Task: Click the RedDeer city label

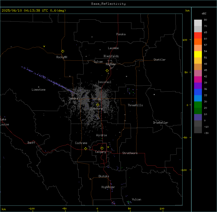Action: click(111, 64)
